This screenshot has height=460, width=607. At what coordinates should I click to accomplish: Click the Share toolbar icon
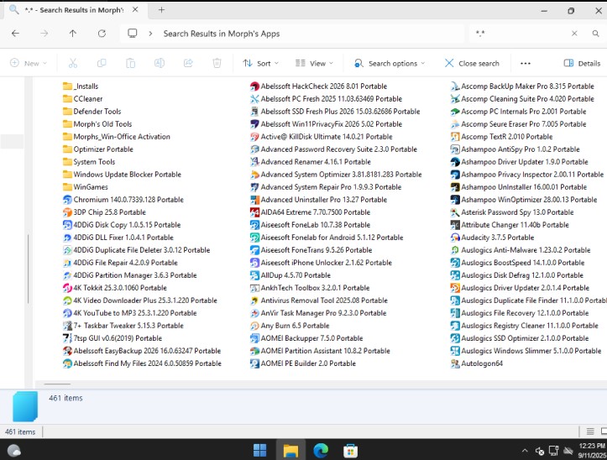click(188, 63)
